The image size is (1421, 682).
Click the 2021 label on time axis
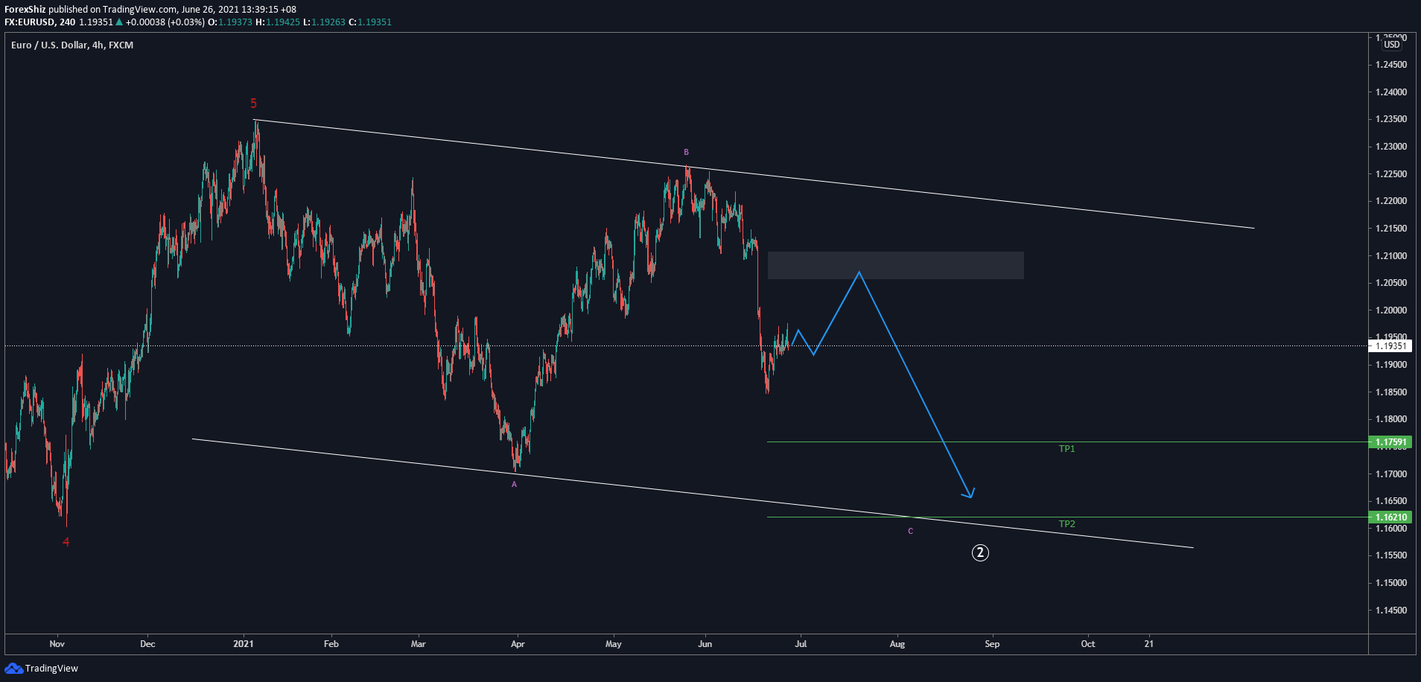(x=244, y=644)
